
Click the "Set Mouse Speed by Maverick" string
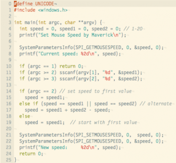[x=80, y=35]
